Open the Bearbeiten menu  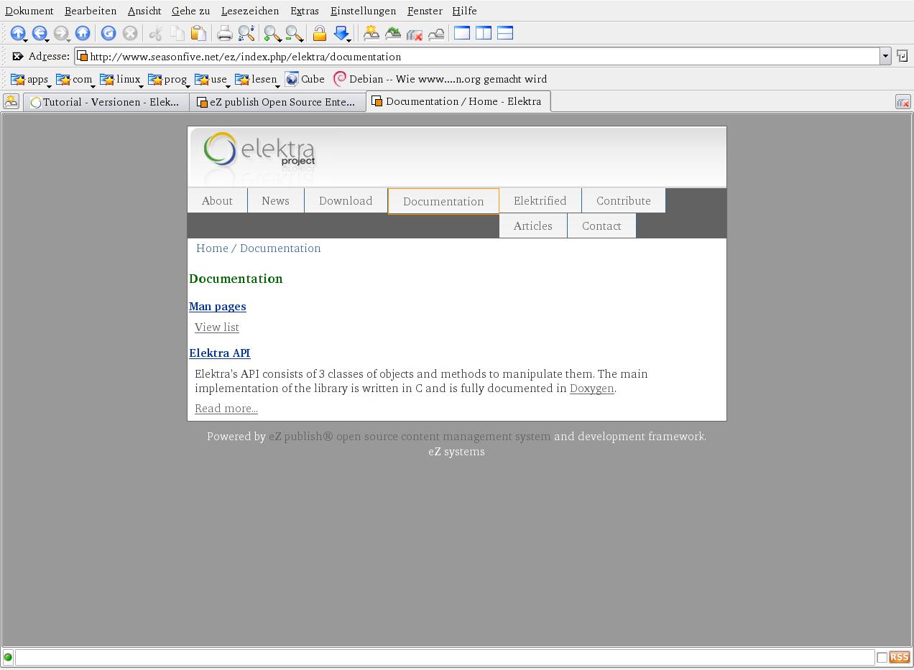91,11
